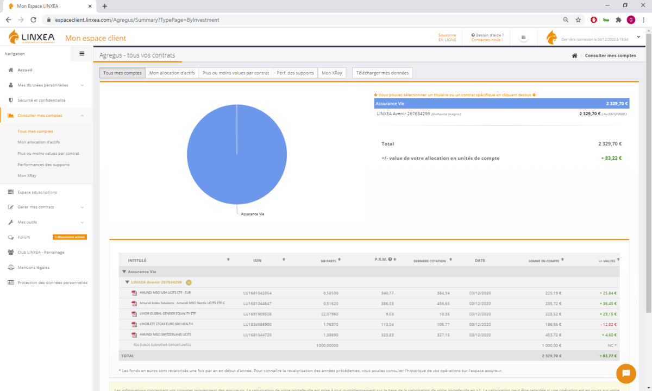This screenshot has height=391, width=652.
Task: Click the breadcrumb home icon
Action: (x=574, y=56)
